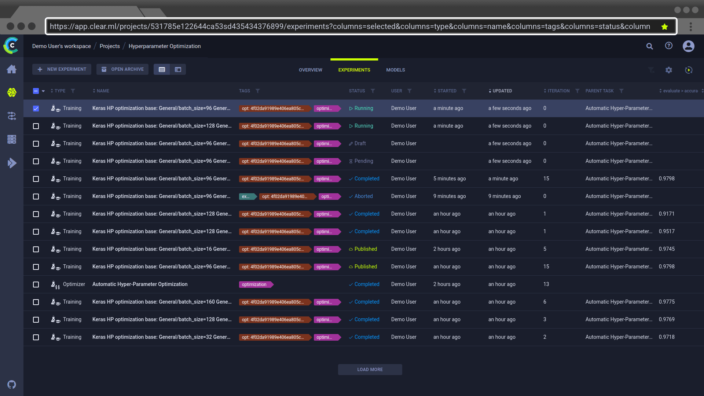Click the play/resume icon top right corner
Screen dimensions: 704x396
pyautogui.click(x=689, y=70)
